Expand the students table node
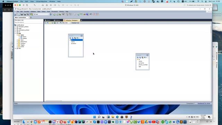Viewport: 222px width, 125px height. [19, 39]
